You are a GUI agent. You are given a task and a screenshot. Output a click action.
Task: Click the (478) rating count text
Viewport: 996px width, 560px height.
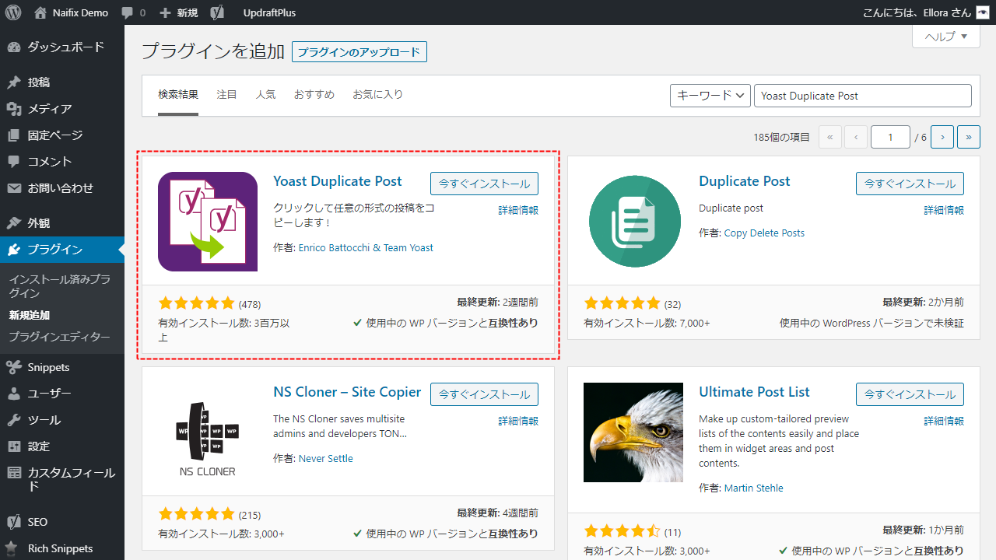click(x=250, y=304)
